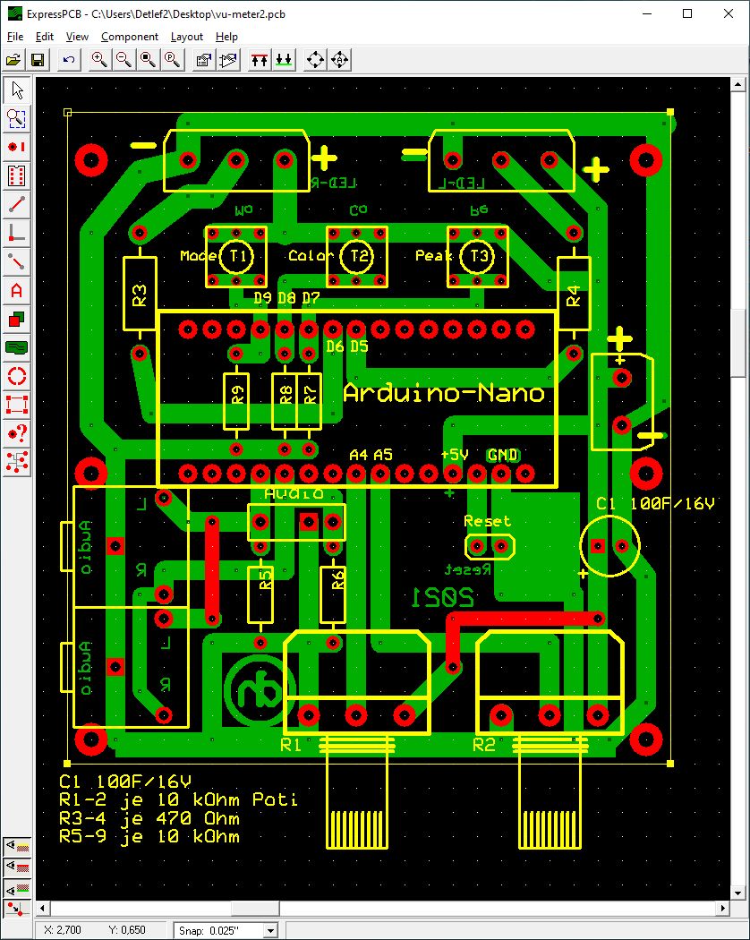
Task: Save the PCB with the floppy icon
Action: (x=38, y=60)
